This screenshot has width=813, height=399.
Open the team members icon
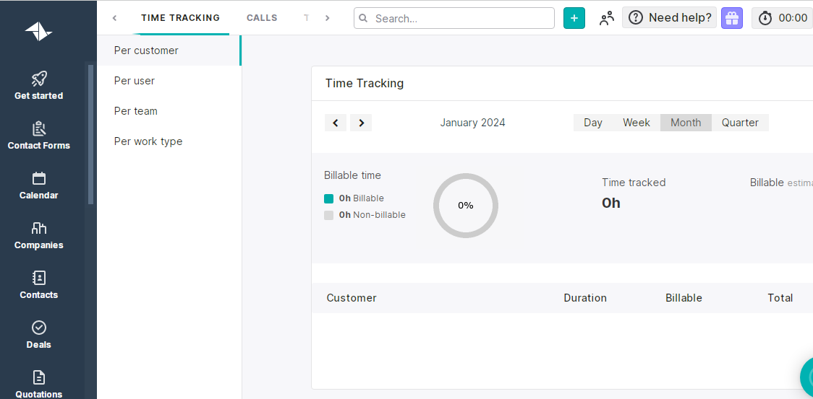(606, 18)
